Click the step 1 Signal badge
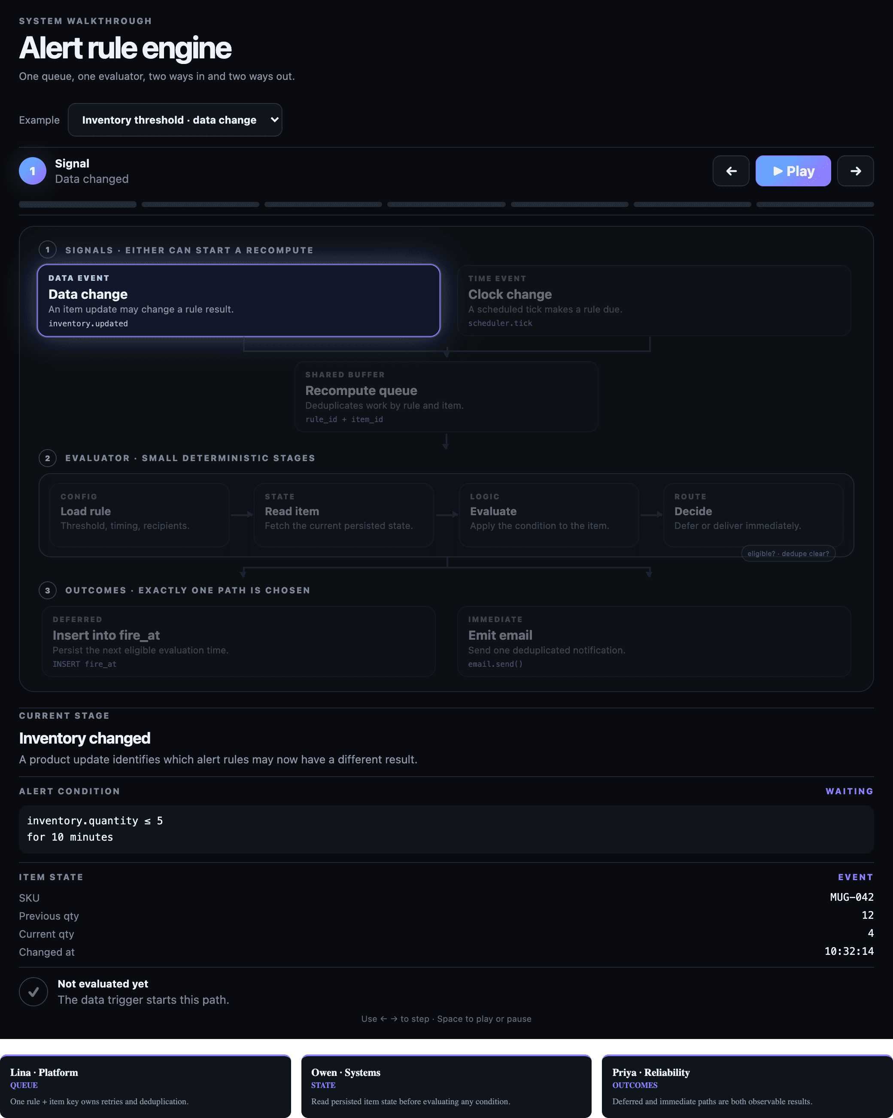This screenshot has width=893, height=1118. (x=33, y=171)
